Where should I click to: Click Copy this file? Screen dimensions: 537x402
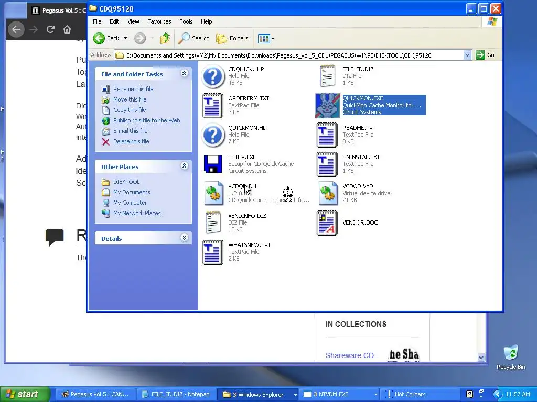tap(130, 110)
